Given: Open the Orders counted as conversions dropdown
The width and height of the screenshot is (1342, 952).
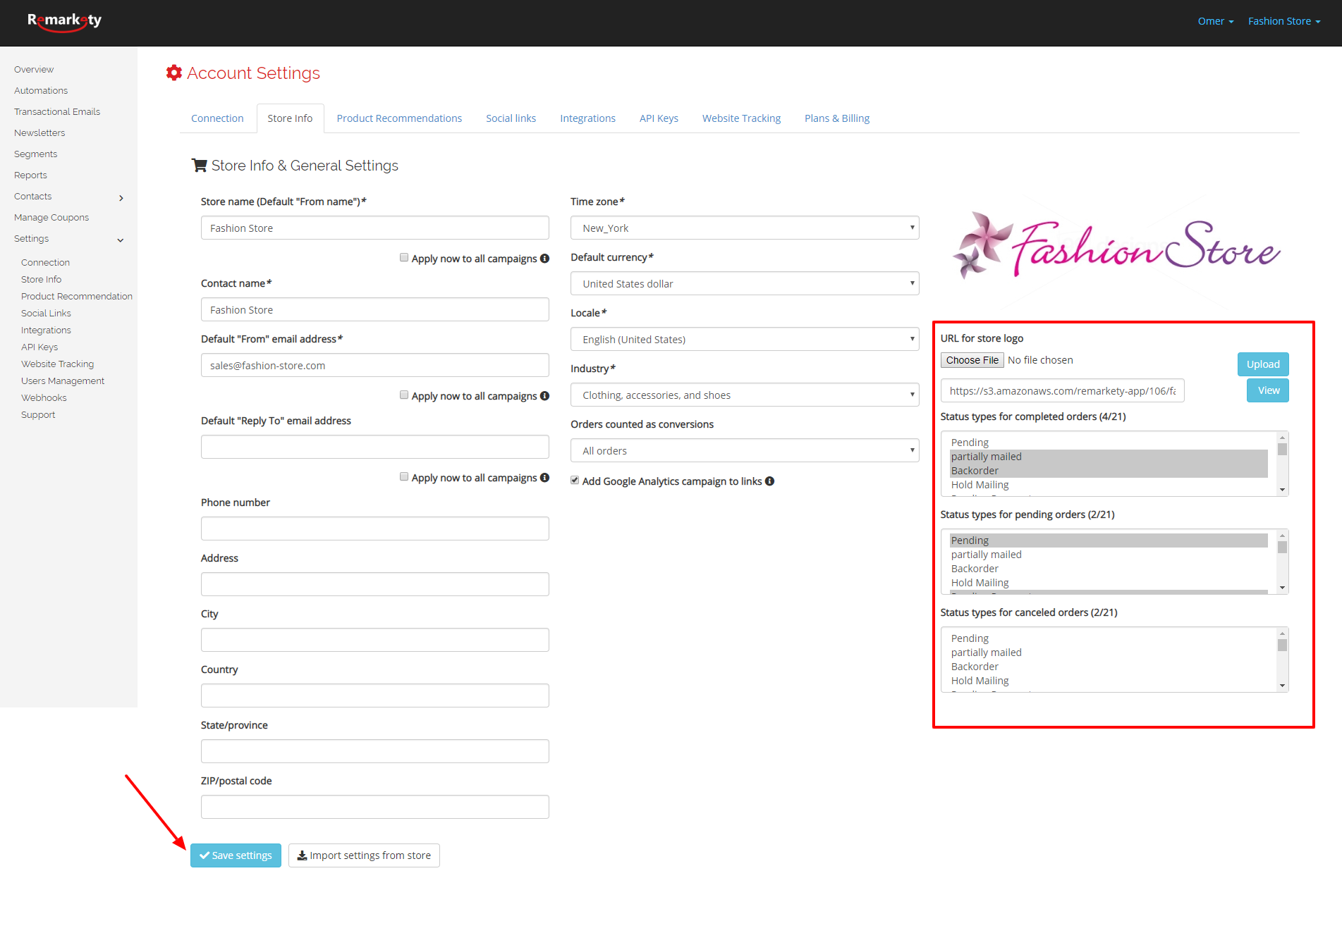Looking at the screenshot, I should coord(745,450).
